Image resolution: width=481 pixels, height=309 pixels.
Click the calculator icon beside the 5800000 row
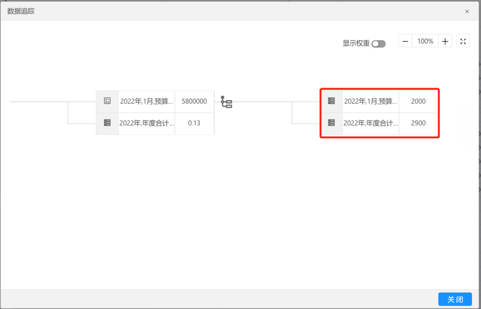(x=107, y=101)
